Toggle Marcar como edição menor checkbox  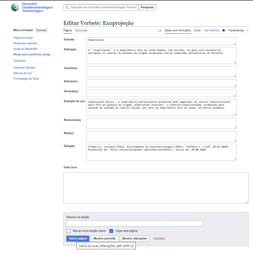(x=68, y=231)
